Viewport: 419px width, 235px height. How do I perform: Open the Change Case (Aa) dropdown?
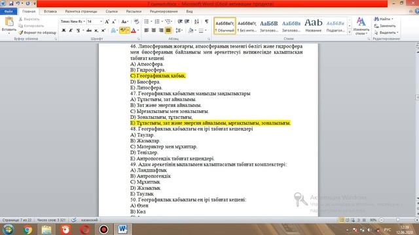point(124,22)
